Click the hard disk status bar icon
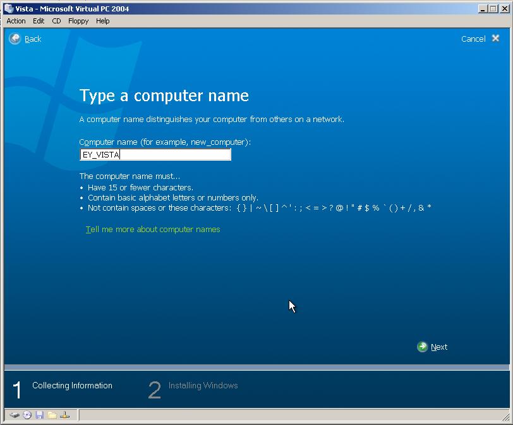 click(15, 415)
